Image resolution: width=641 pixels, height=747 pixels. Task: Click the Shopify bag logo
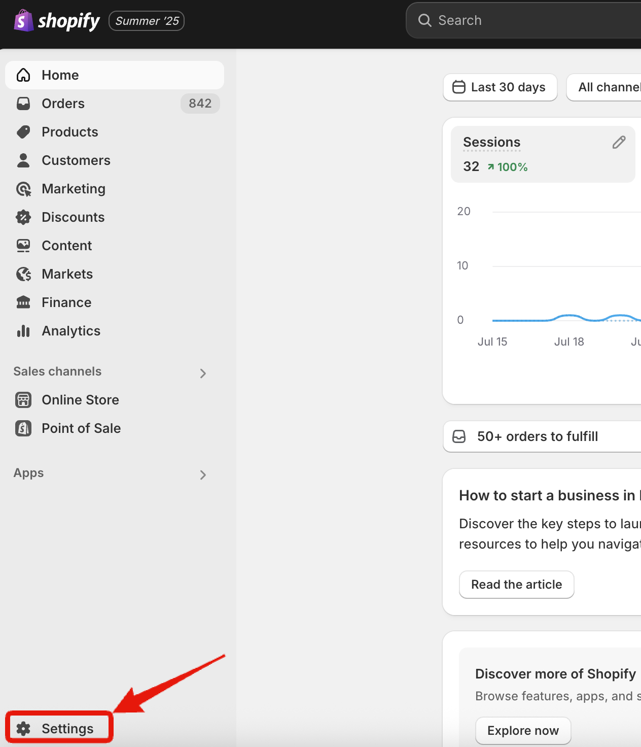tap(23, 20)
